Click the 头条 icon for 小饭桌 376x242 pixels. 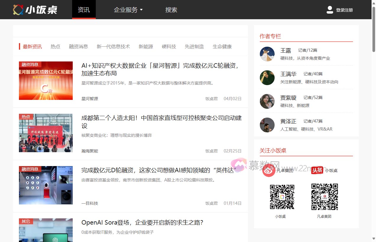click(317, 170)
